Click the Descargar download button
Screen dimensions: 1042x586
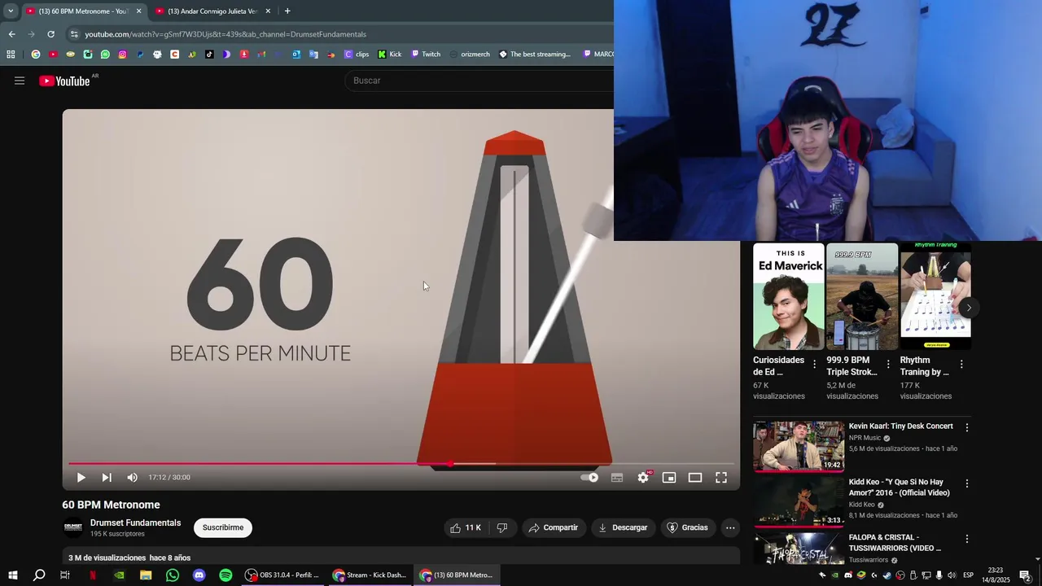pyautogui.click(x=623, y=527)
